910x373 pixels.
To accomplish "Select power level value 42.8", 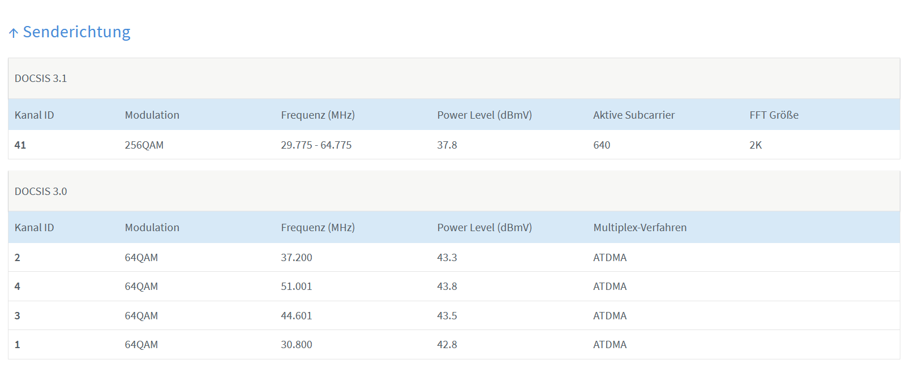I will pos(447,345).
